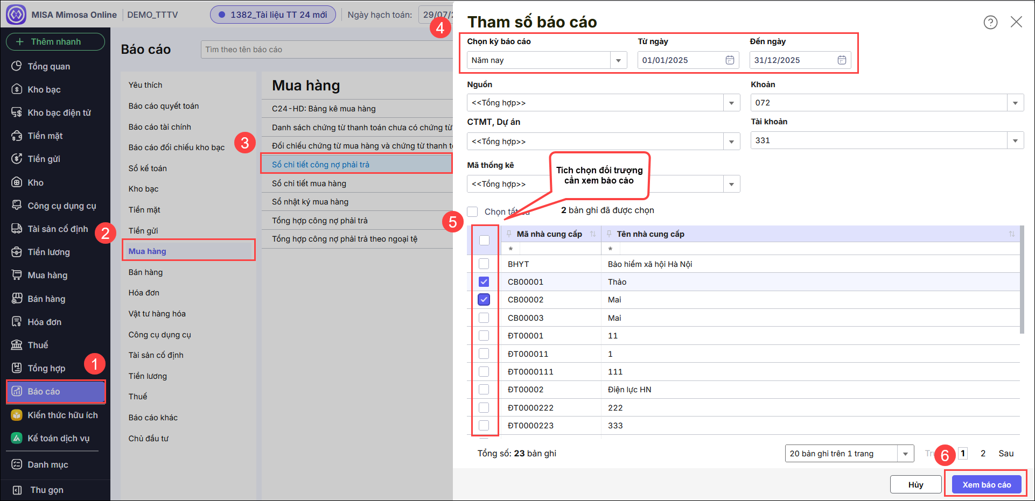Click sort icon on Tên nhà cung cấp column
The image size is (1035, 501).
pyautogui.click(x=1011, y=234)
